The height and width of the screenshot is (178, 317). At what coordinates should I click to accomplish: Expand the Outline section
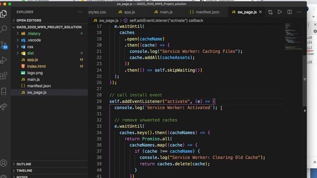point(24,164)
